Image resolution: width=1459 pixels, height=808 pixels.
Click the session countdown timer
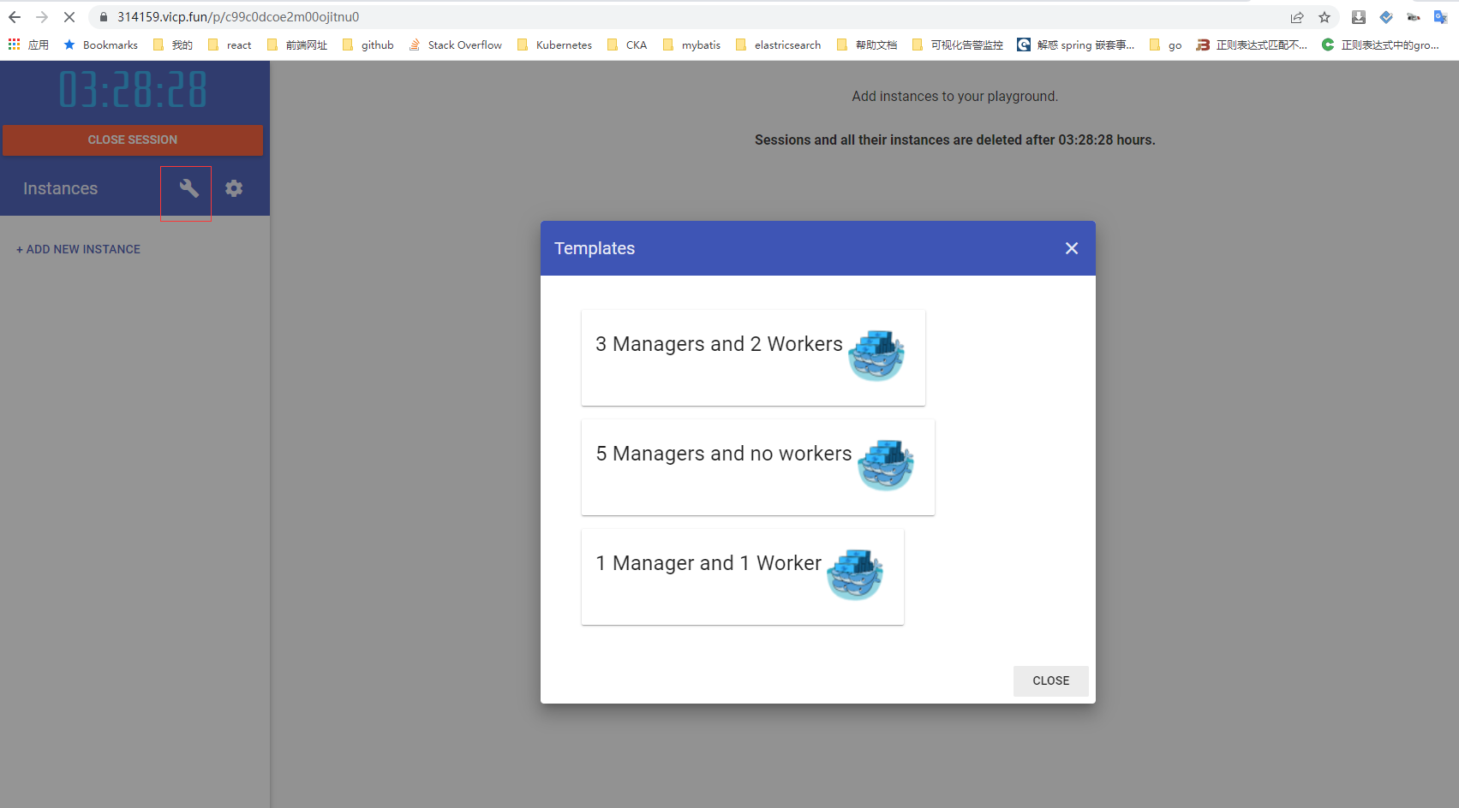click(133, 90)
